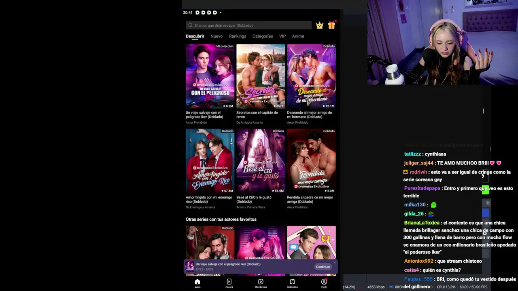518x291 pixels.
Task: Focus the search field for dramas
Action: point(249,25)
